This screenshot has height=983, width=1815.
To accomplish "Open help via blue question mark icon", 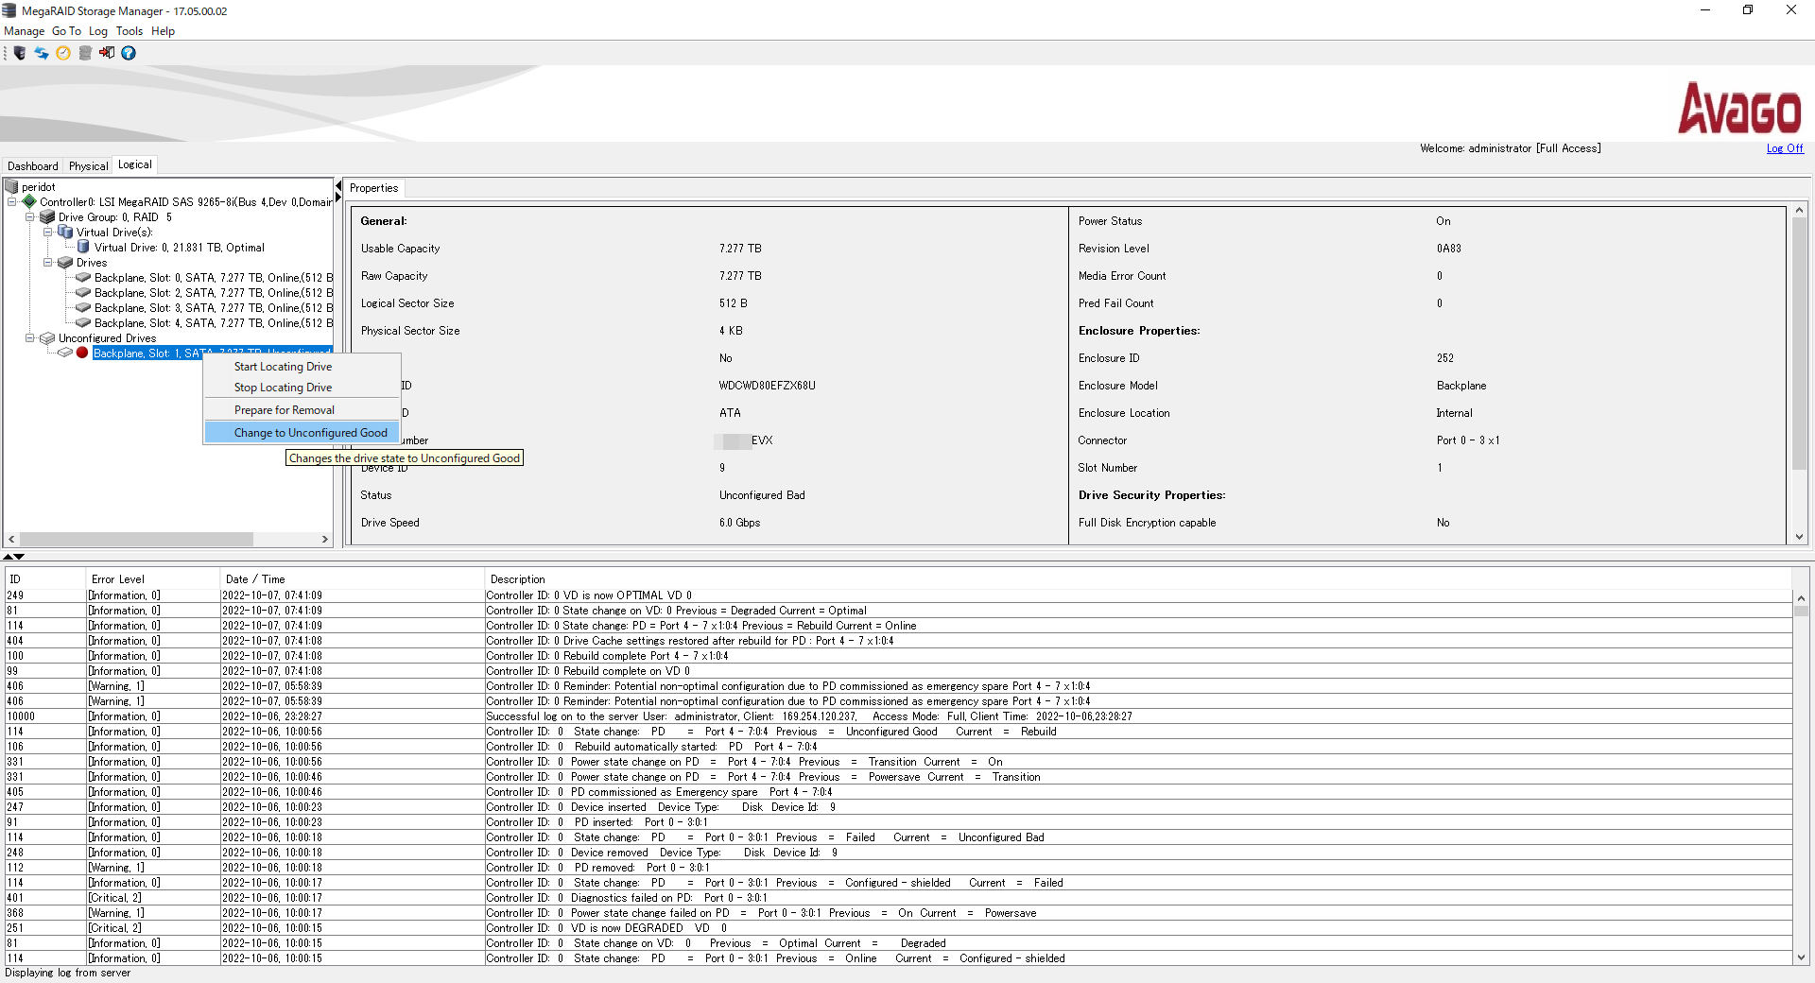I will point(129,53).
